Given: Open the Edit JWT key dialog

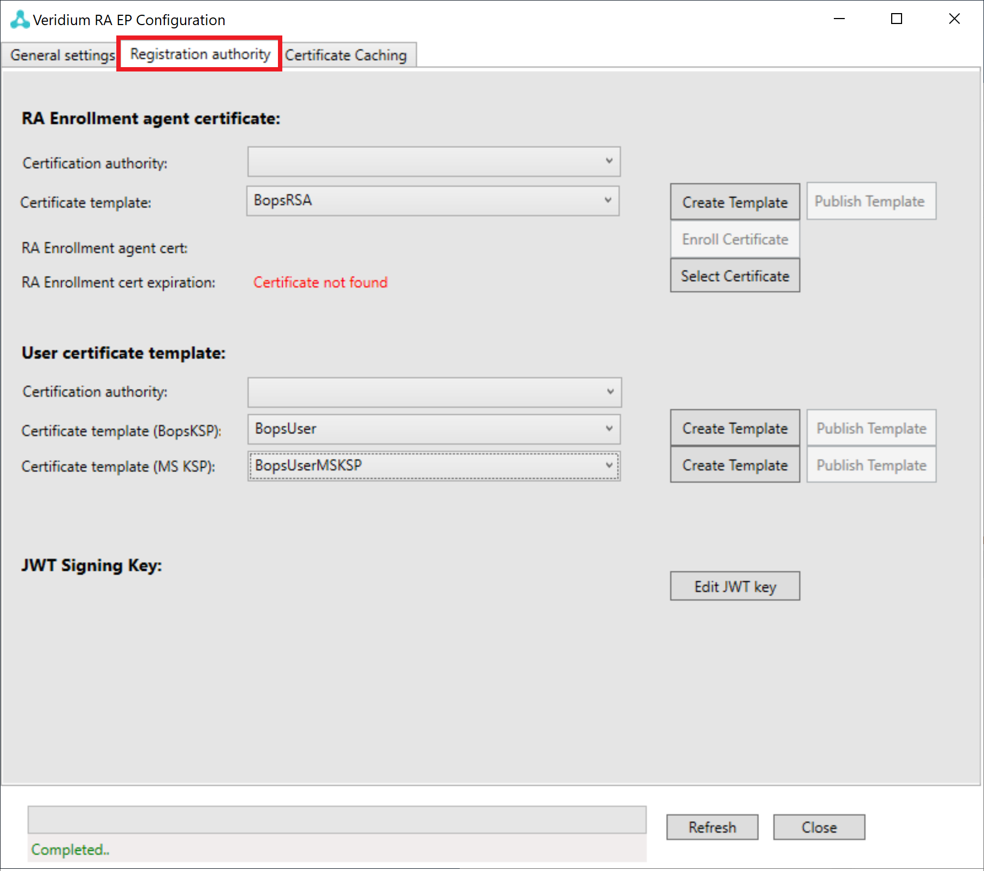Looking at the screenshot, I should [734, 587].
